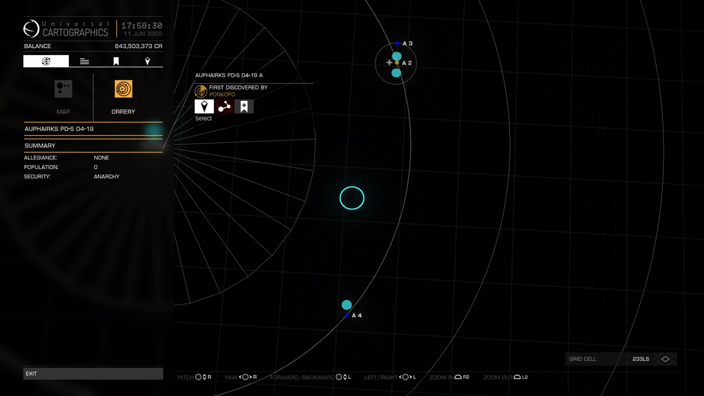Screen dimensions: 704x396
Task: Click the balance 643,503,373 CR value
Action: tap(139, 46)
